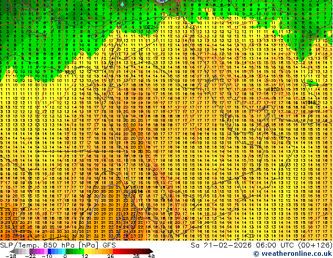Click the '1022' isobar label on map
Image resolution: width=333 pixels, height=258 pixels.
tap(148, 27)
